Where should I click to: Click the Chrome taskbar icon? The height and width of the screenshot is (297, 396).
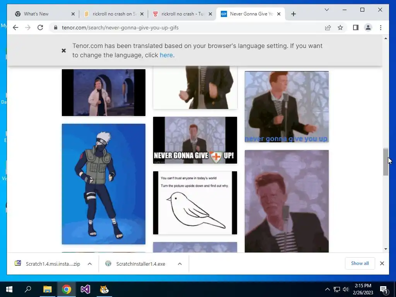pos(67,289)
